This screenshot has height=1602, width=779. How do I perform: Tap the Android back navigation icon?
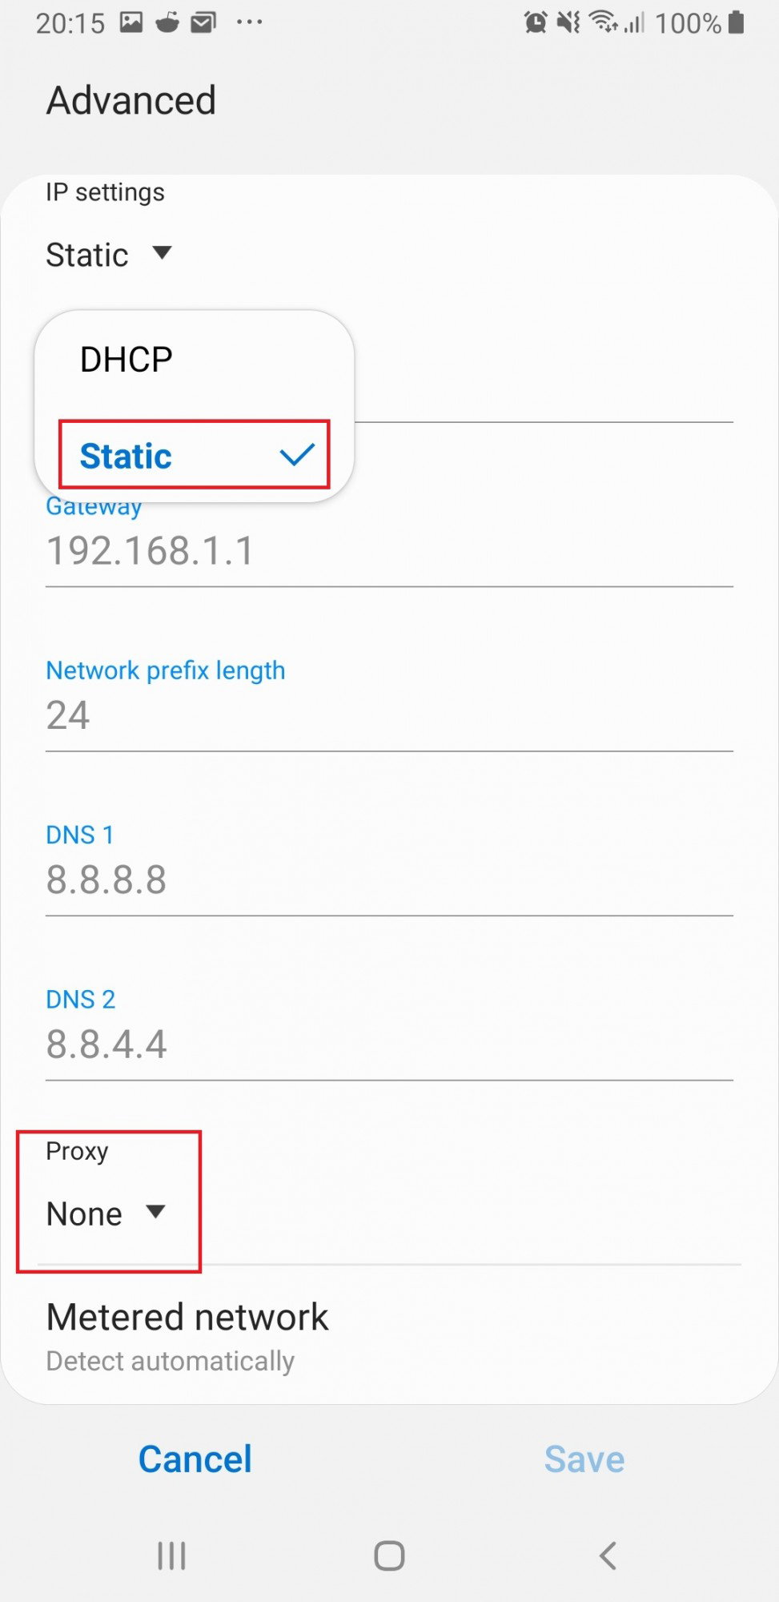pos(608,1556)
